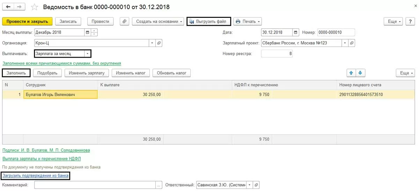Open calendar for Месяц выплаты field
This screenshot has width=419, height=191.
(x=87, y=33)
